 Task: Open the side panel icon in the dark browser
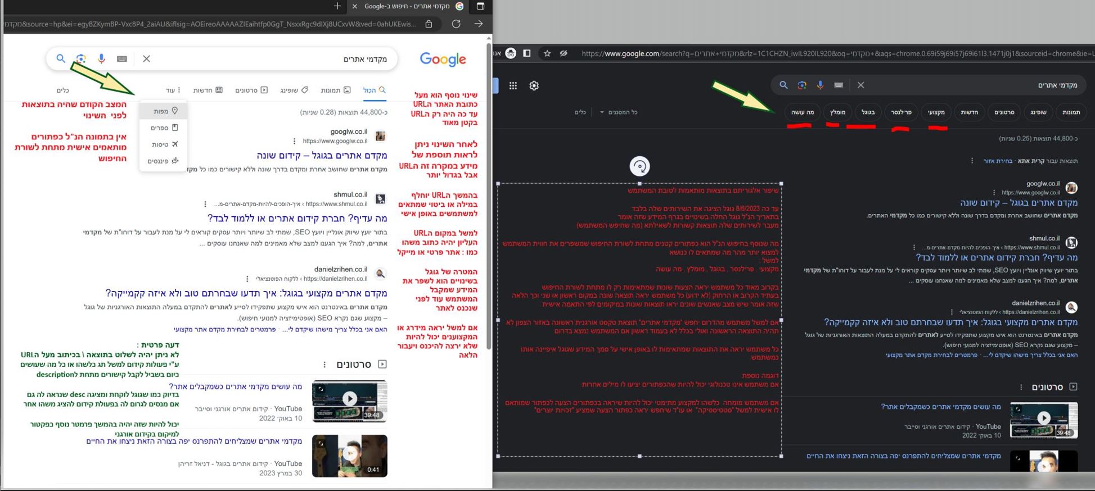(527, 53)
